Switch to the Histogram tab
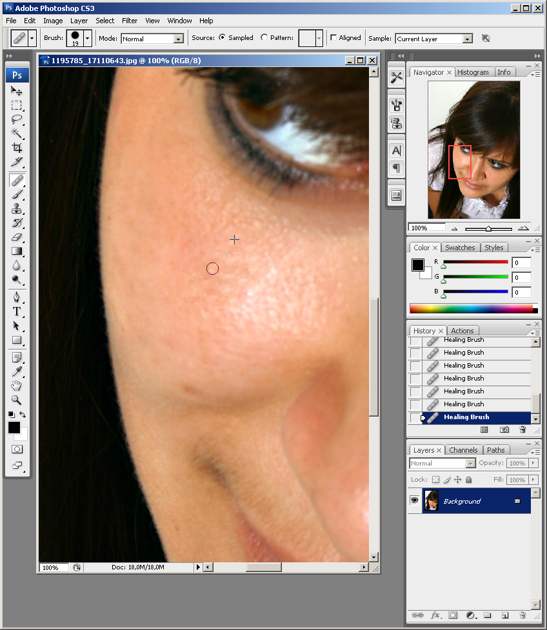 pos(473,72)
